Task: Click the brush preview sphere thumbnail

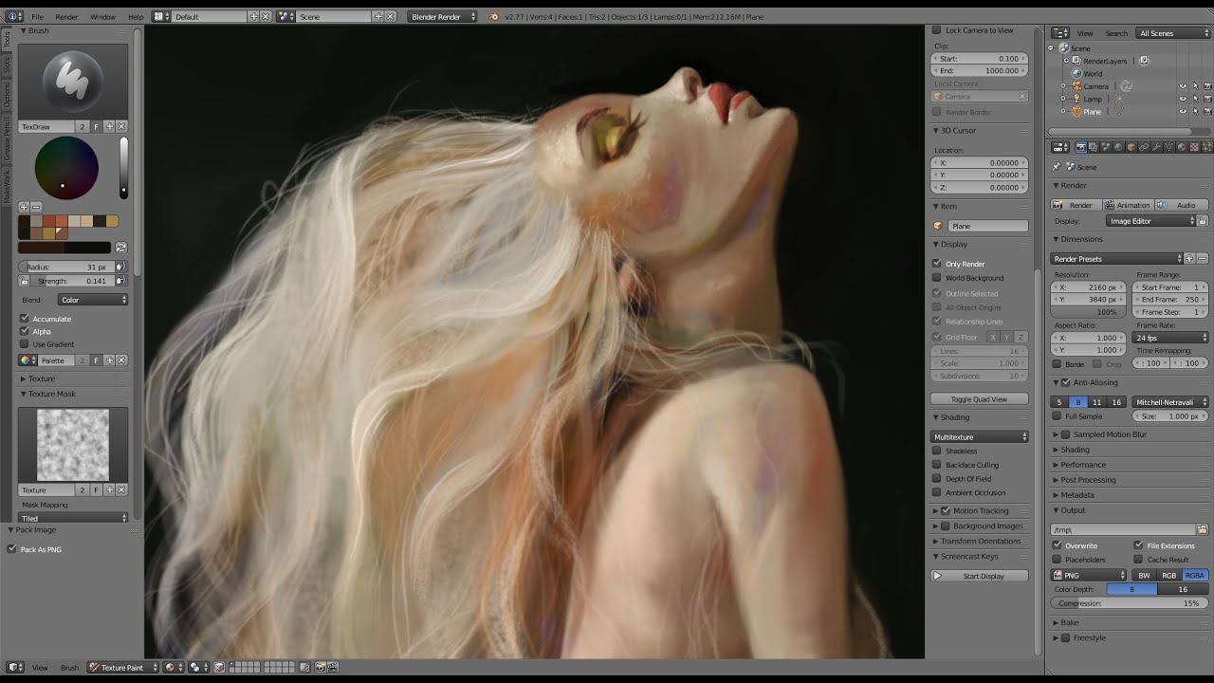Action: pos(73,81)
